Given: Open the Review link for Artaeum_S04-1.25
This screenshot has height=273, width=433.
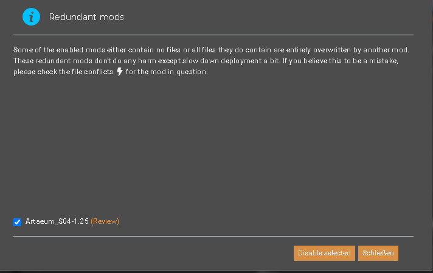Looking at the screenshot, I should point(105,221).
